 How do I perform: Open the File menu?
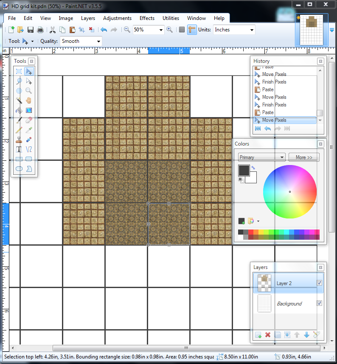pyautogui.click(x=12, y=18)
